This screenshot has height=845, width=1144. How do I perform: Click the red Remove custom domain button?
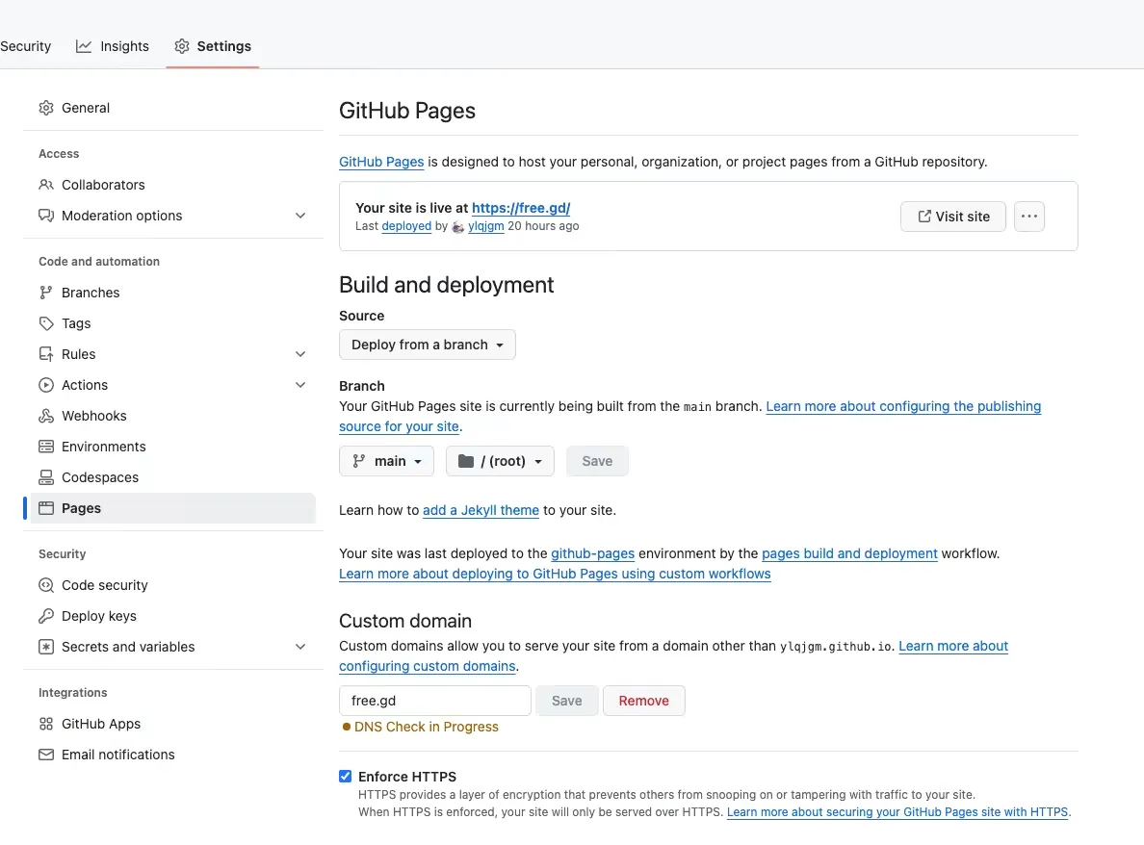click(643, 701)
